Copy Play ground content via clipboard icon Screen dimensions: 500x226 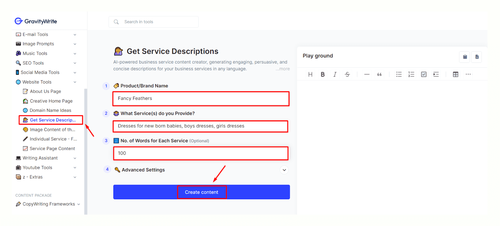tap(465, 57)
